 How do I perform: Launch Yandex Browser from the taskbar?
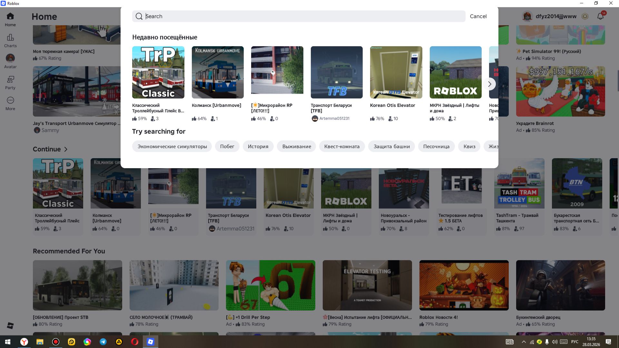click(x=24, y=342)
